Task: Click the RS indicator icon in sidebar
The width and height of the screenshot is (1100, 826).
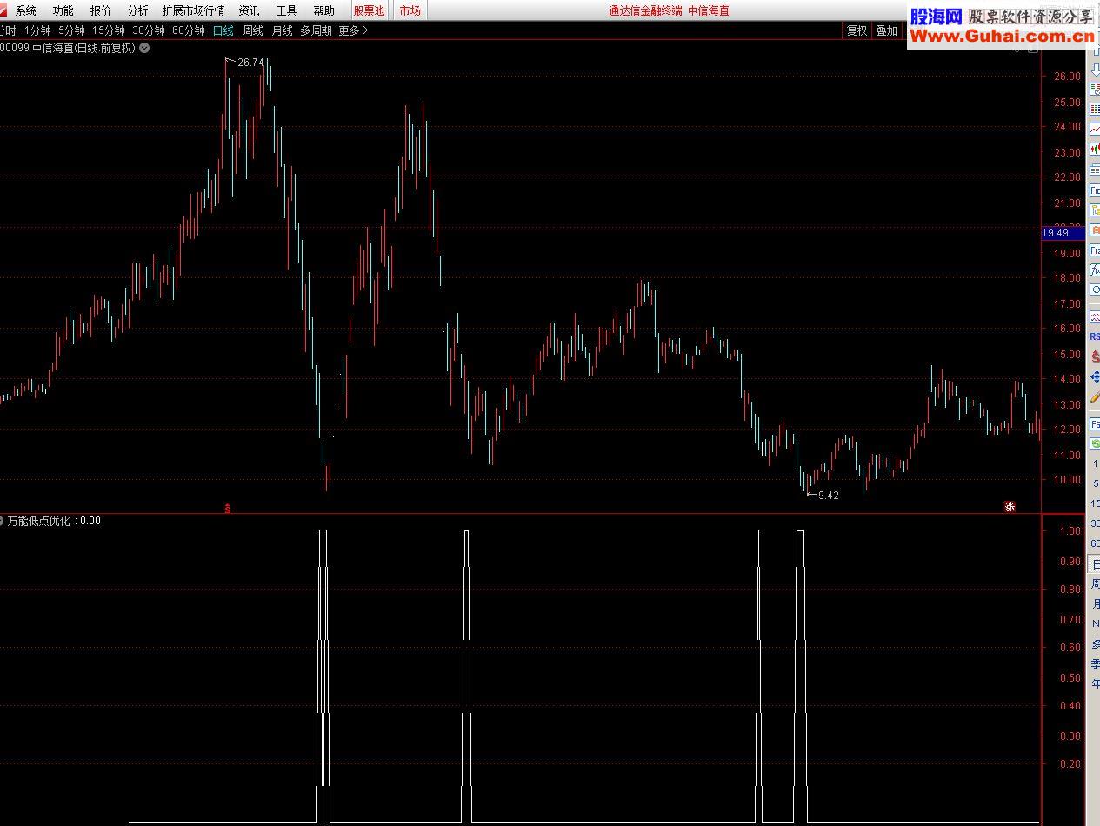Action: click(1095, 336)
